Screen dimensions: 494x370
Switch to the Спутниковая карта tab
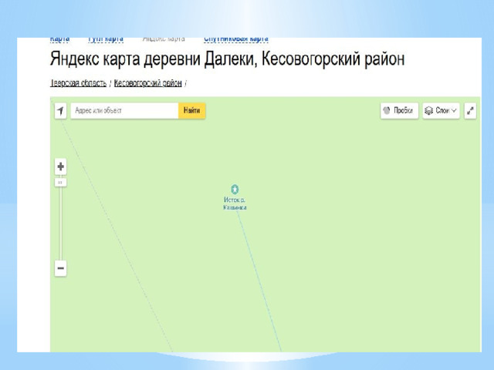(236, 39)
